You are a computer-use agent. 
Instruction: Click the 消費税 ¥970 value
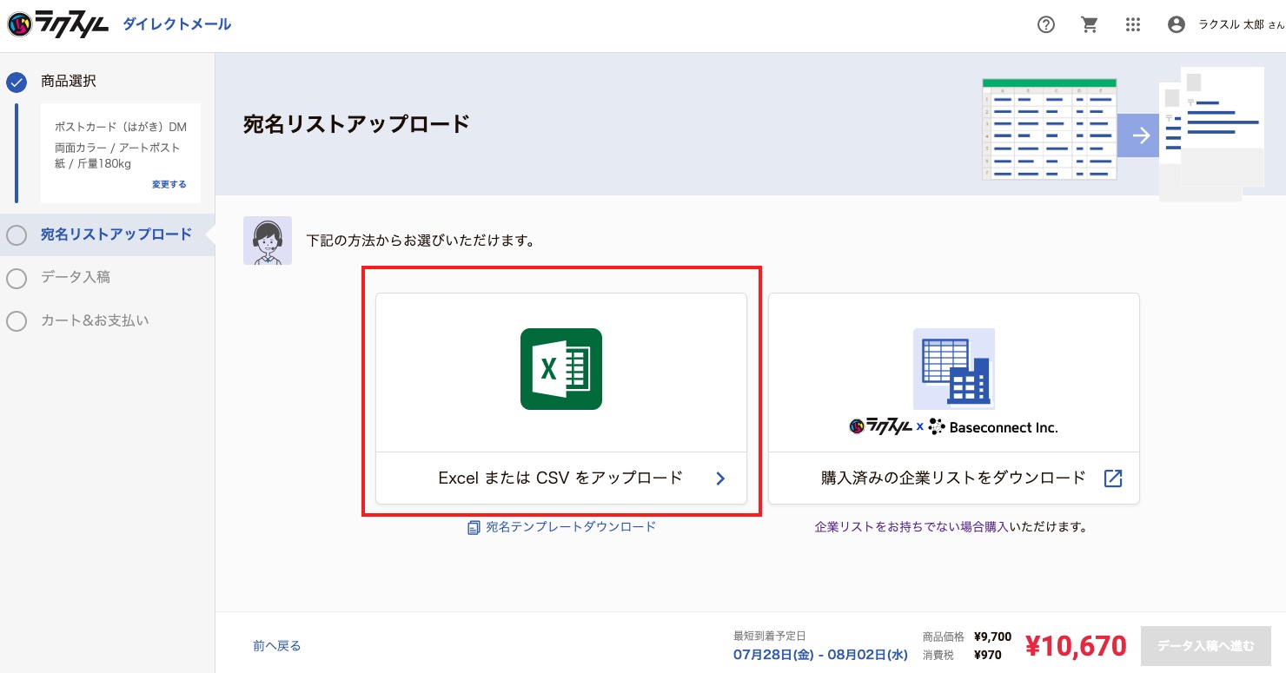pos(988,656)
